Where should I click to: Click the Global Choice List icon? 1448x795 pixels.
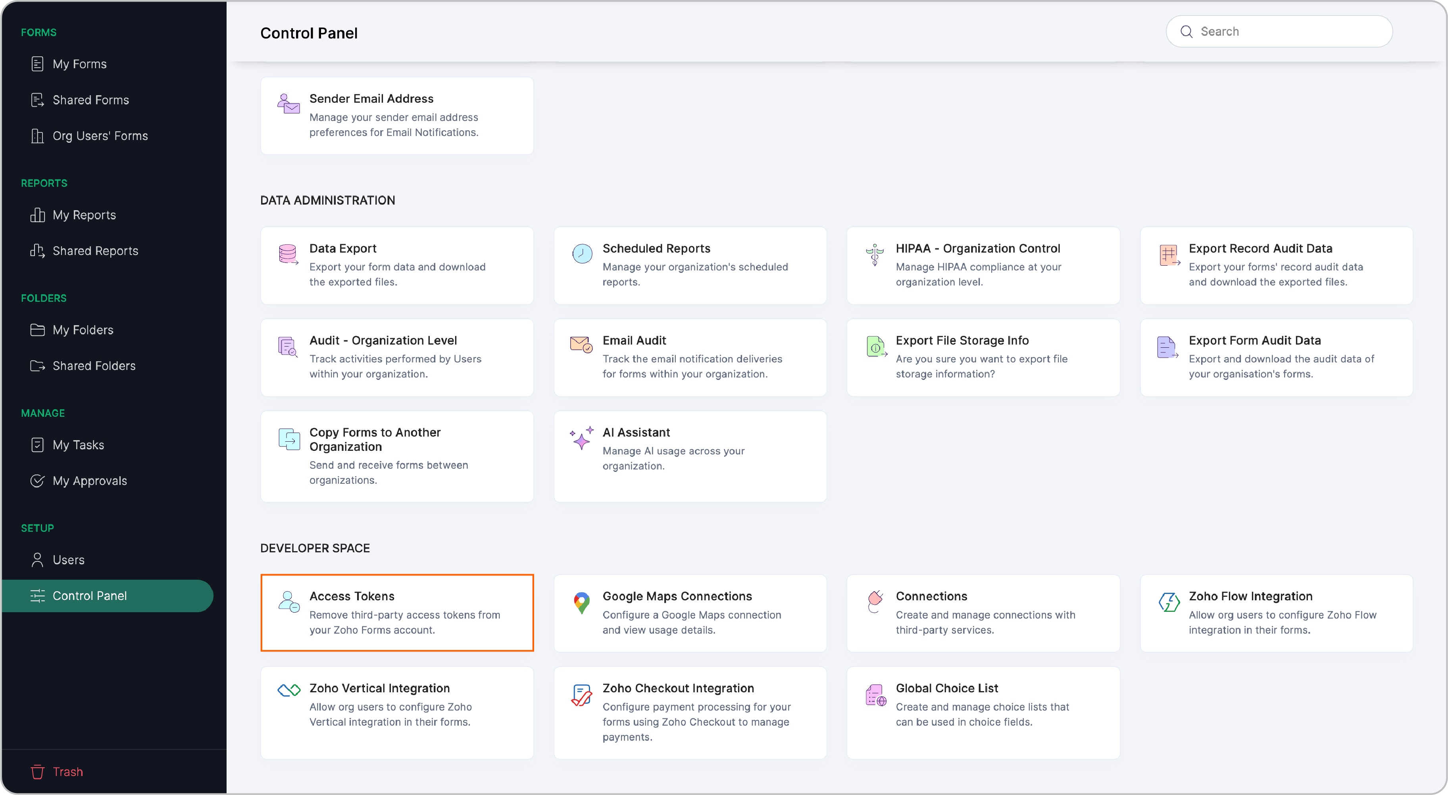pyautogui.click(x=875, y=695)
